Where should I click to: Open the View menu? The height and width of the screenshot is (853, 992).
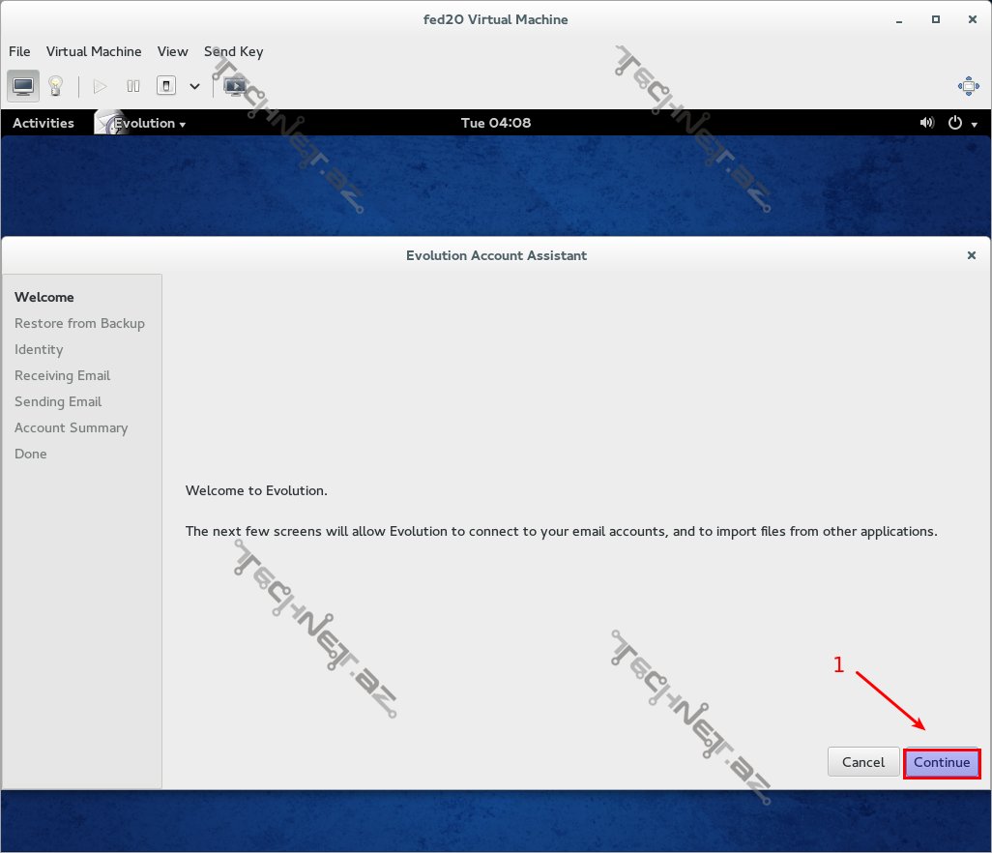tap(173, 52)
